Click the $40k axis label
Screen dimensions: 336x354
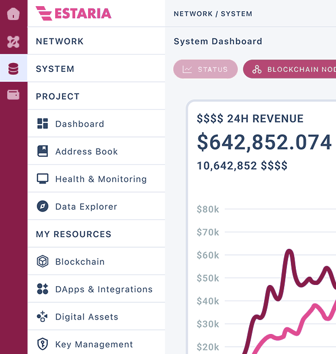coord(208,301)
